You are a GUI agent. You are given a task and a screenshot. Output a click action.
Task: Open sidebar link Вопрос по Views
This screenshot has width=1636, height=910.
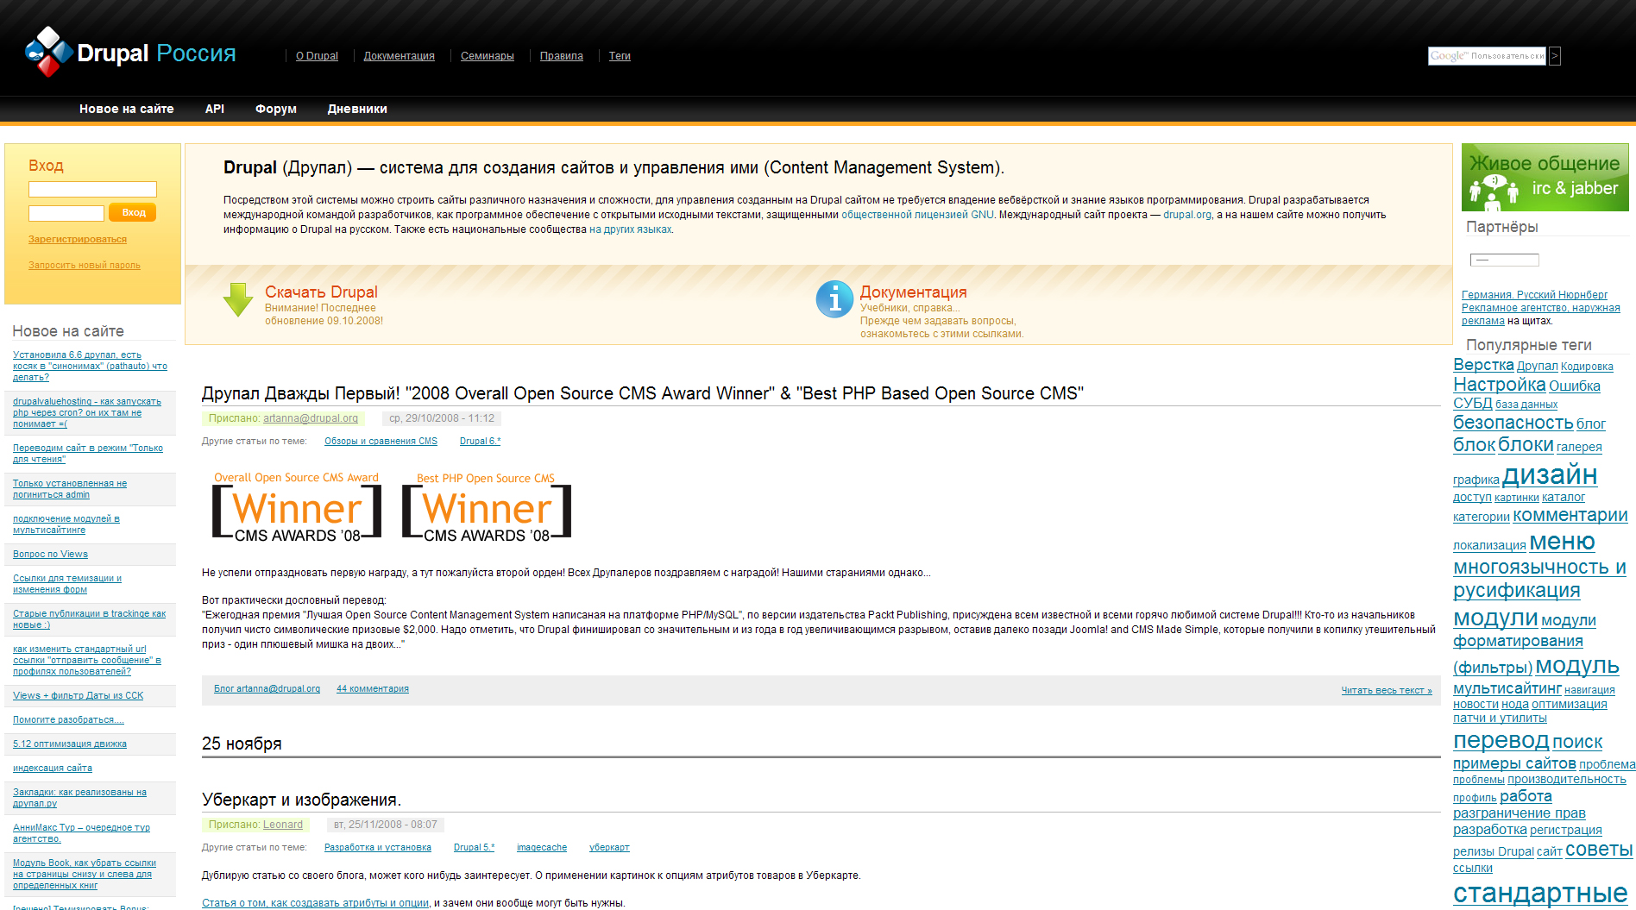50,554
